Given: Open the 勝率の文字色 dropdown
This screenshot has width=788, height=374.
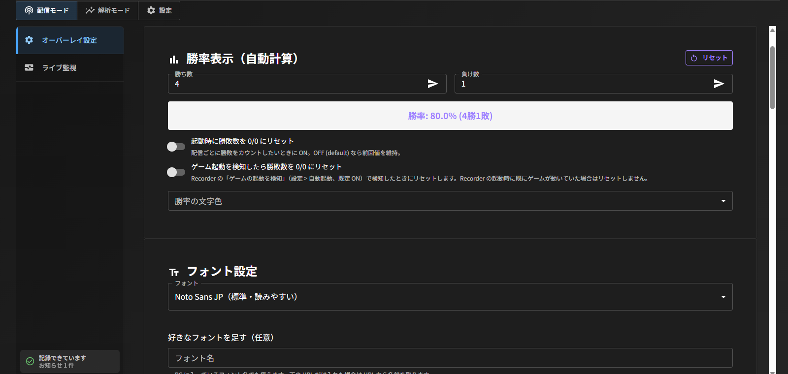Looking at the screenshot, I should [x=450, y=201].
